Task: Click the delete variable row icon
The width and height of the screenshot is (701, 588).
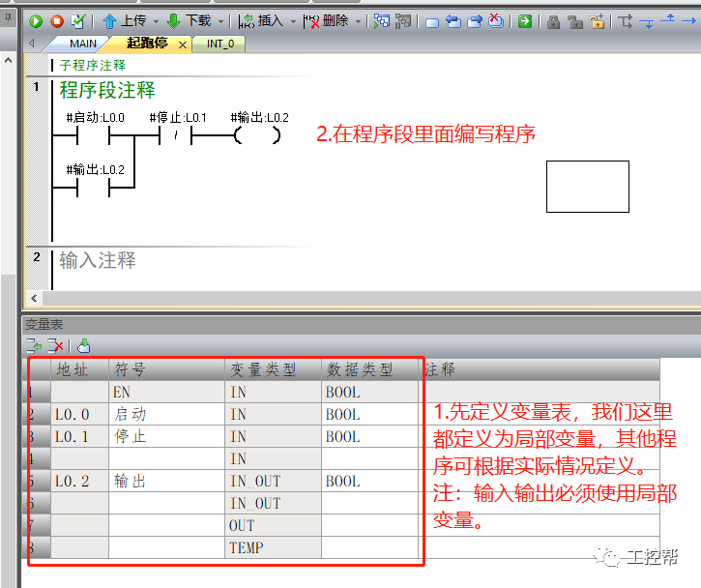Action: coord(55,346)
